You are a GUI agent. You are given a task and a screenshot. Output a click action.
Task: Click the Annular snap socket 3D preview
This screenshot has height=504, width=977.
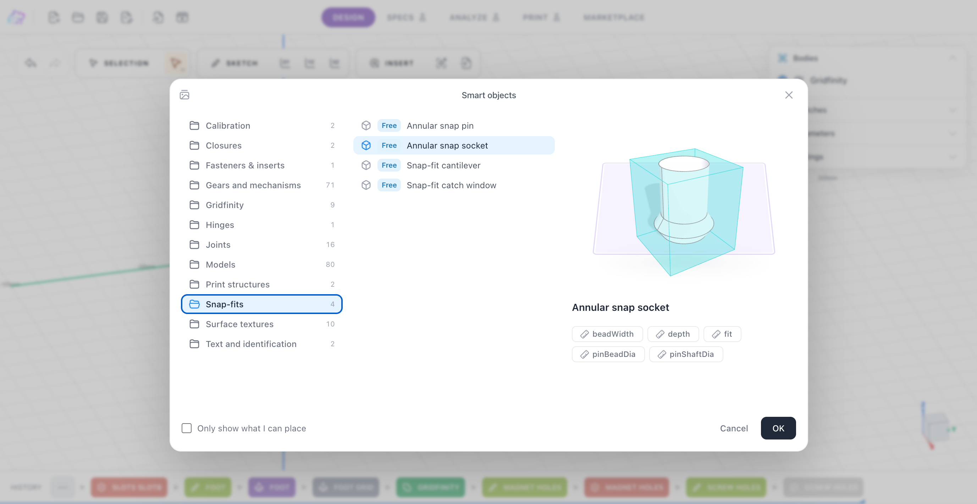pyautogui.click(x=684, y=212)
